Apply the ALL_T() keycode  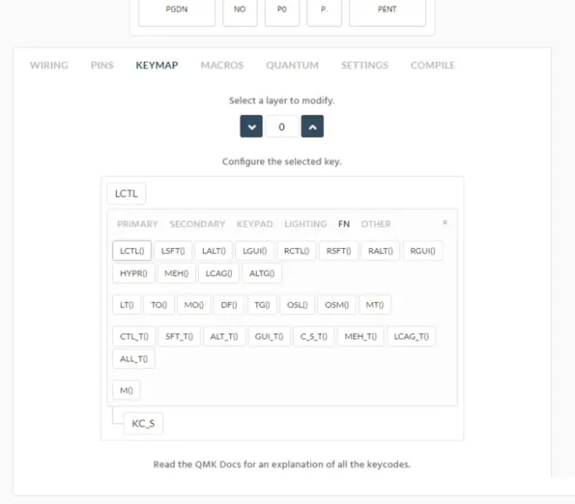133,359
